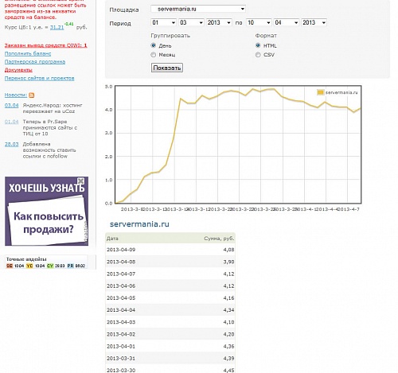The height and width of the screenshot is (373, 398).
Task: Click the 4,39 amount cell
Action: coord(228,358)
